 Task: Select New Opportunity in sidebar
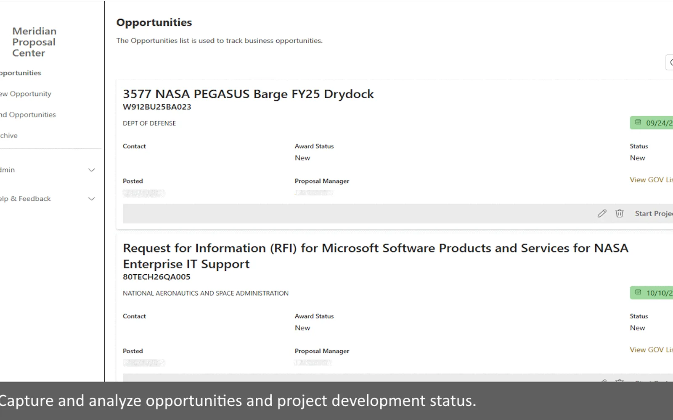[26, 94]
